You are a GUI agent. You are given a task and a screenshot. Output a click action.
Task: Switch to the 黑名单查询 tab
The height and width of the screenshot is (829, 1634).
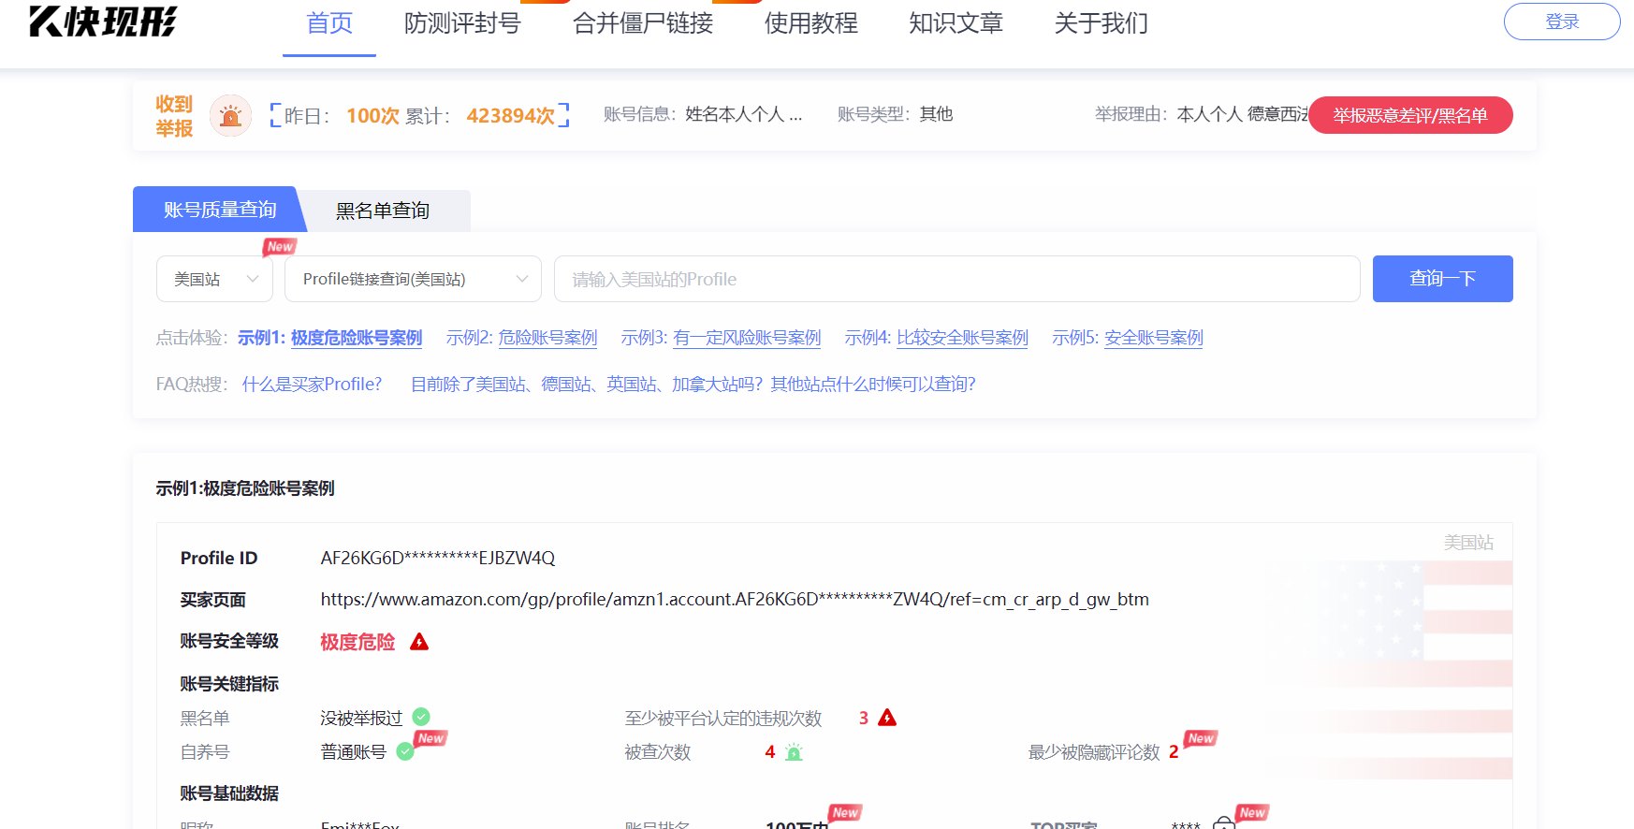pyautogui.click(x=383, y=211)
